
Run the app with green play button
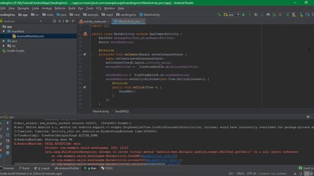click(x=244, y=15)
